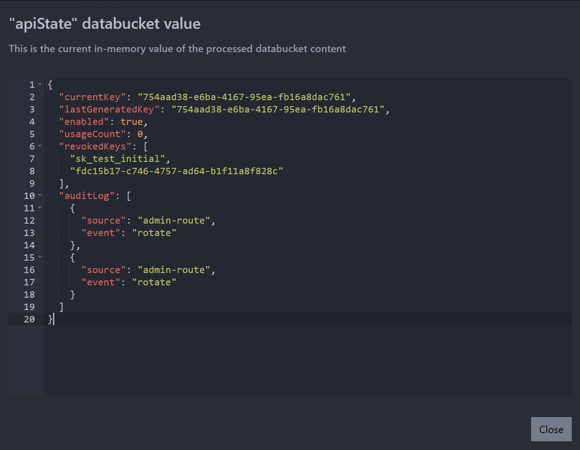Click line number 19 in the gutter
This screenshot has height=450, width=580.
pyautogui.click(x=29, y=307)
